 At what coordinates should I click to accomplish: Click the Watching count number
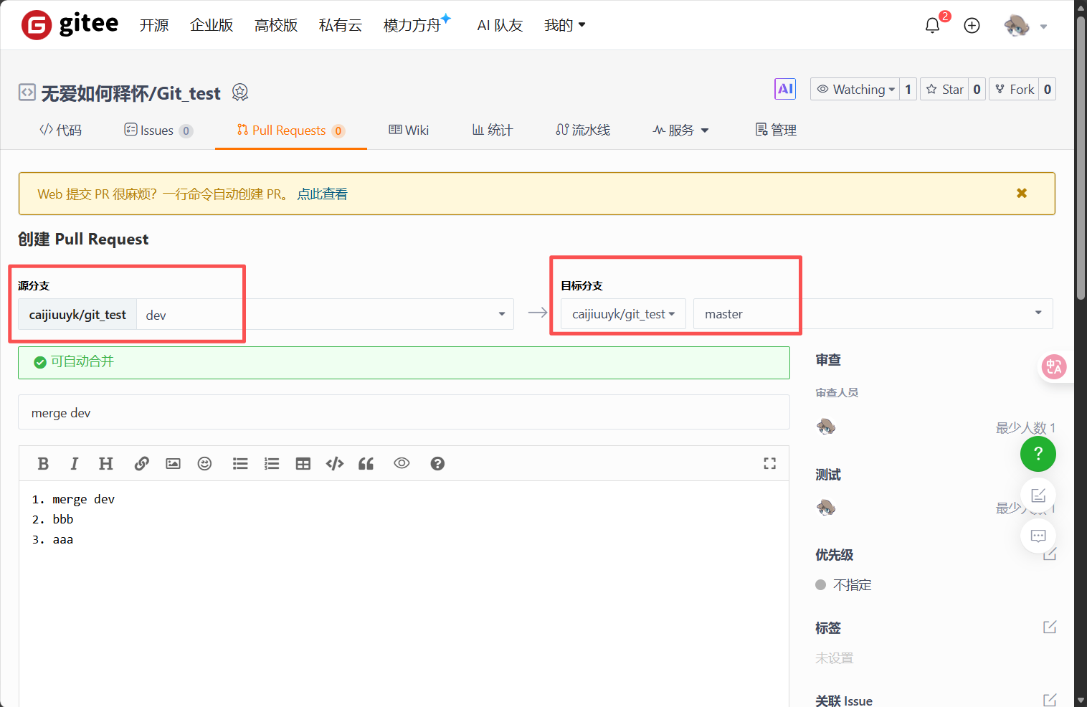point(908,89)
